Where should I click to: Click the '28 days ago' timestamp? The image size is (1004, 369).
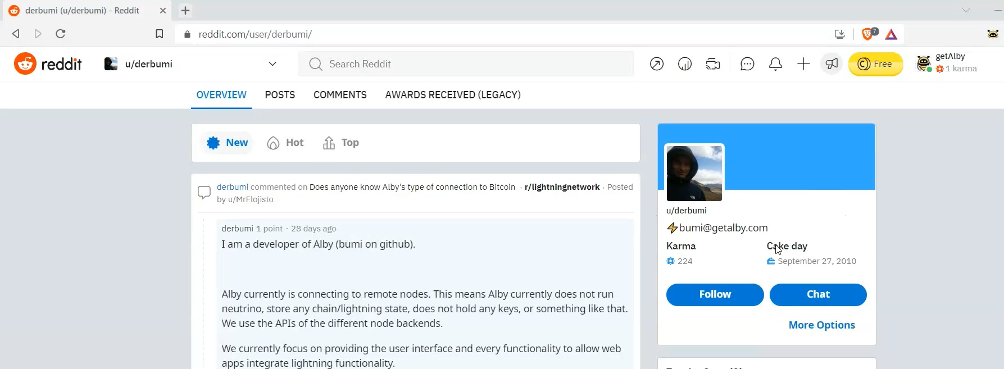[314, 229]
